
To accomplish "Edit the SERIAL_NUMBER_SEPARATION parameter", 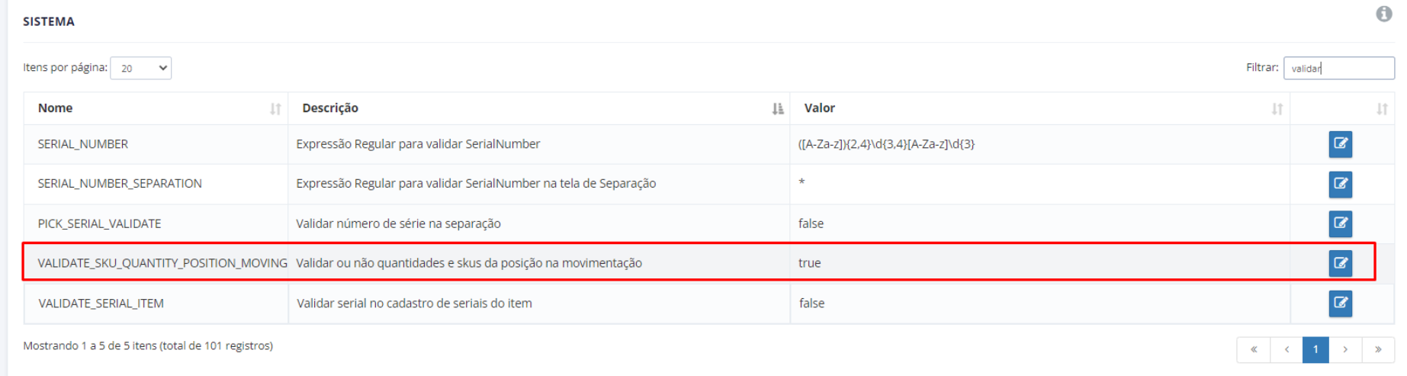I will point(1340,184).
